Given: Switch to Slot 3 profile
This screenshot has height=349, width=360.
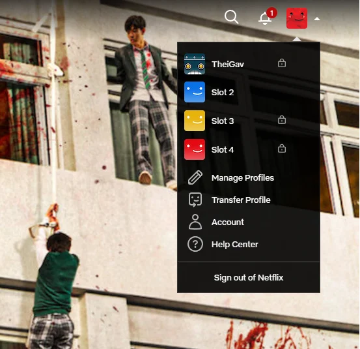Looking at the screenshot, I should tap(223, 121).
